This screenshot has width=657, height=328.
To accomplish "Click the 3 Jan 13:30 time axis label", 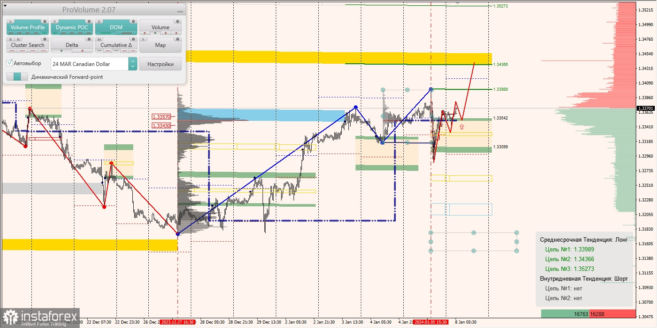I will point(352,322).
